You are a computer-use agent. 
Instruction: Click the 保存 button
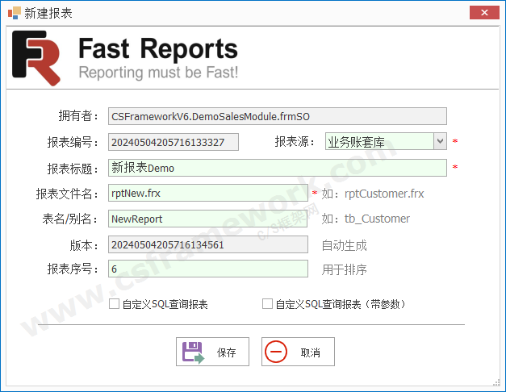(212, 352)
